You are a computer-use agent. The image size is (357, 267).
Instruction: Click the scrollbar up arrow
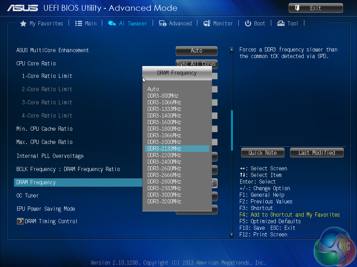pyautogui.click(x=231, y=49)
